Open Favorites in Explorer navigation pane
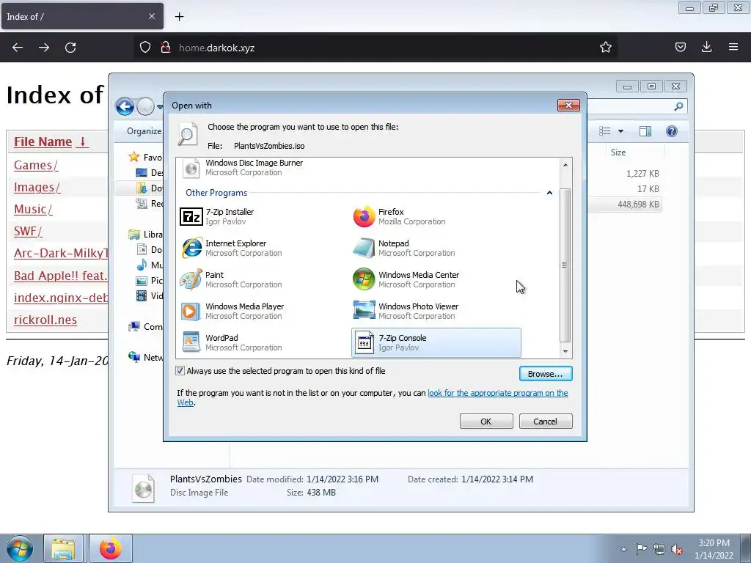This screenshot has width=751, height=563. (x=146, y=157)
